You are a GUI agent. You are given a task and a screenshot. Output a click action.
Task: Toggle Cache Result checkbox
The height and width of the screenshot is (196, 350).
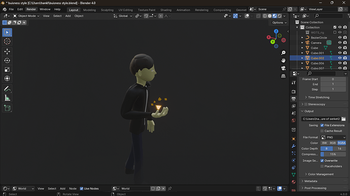coord(322,131)
